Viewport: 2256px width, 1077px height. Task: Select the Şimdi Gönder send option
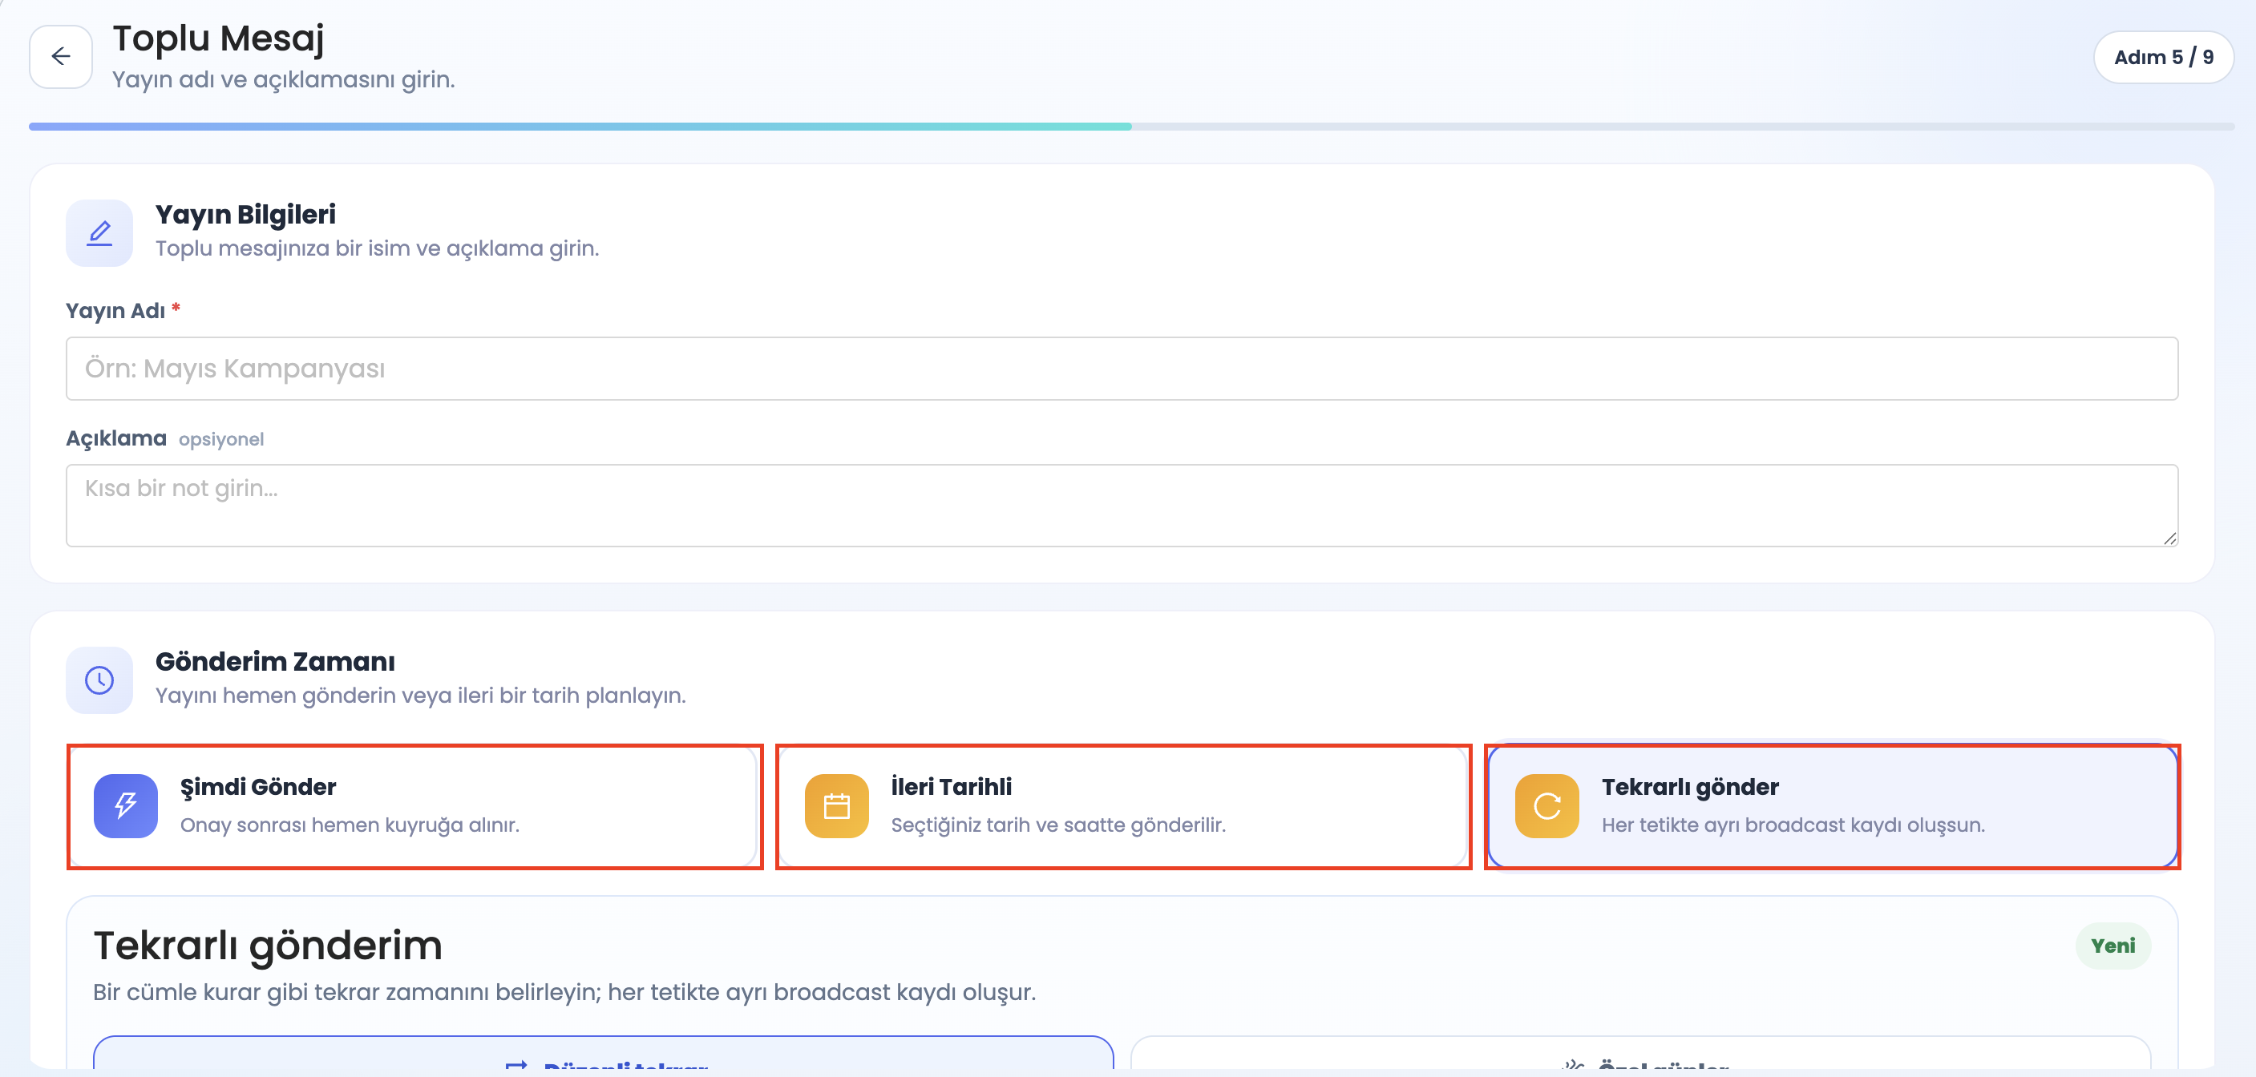pos(415,806)
